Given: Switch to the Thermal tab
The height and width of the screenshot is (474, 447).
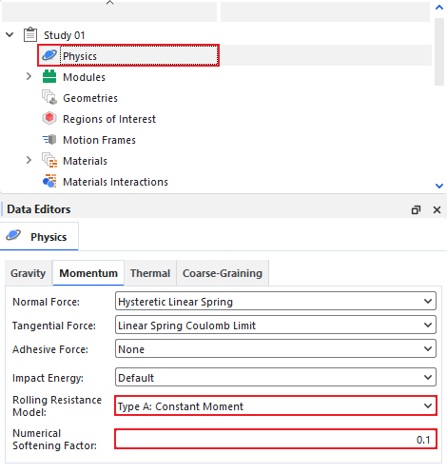Looking at the screenshot, I should click(150, 273).
